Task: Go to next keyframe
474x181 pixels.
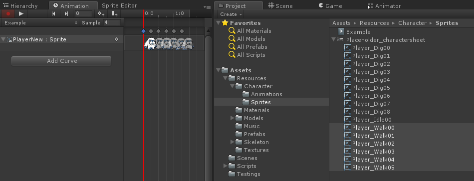Action: pos(66,13)
